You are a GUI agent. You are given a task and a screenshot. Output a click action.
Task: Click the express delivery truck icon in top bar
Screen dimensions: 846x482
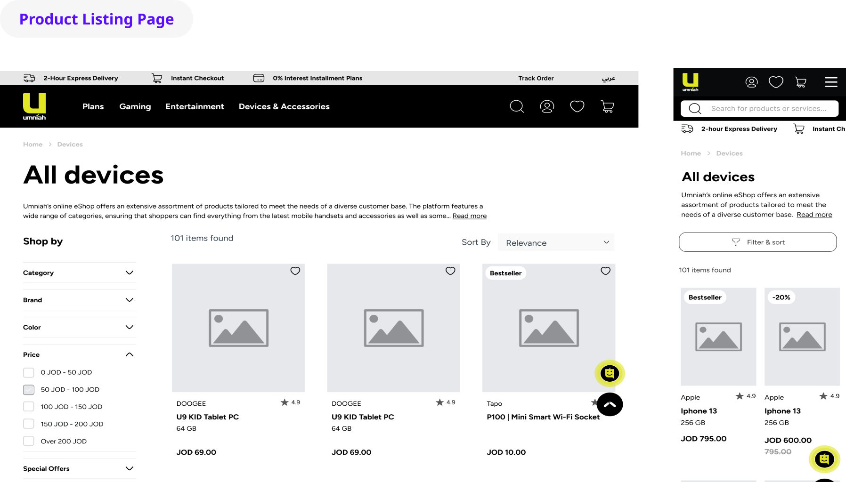tap(29, 78)
